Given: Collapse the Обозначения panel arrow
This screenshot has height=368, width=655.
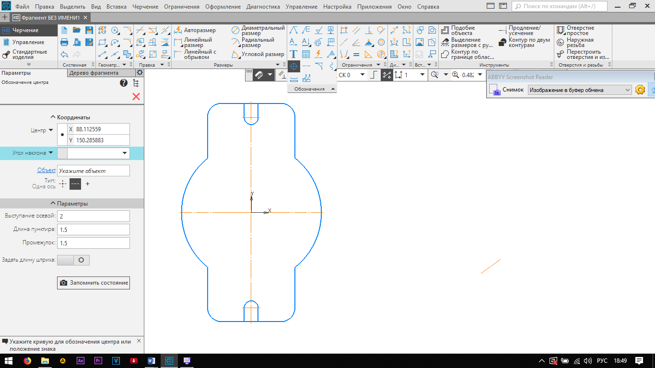Looking at the screenshot, I should pos(333,89).
